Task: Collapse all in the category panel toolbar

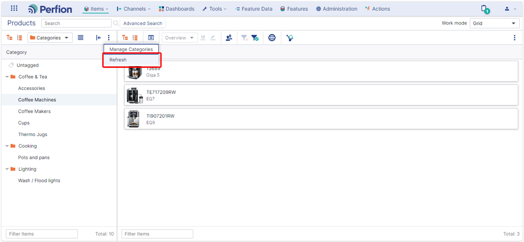Action: tap(19, 38)
